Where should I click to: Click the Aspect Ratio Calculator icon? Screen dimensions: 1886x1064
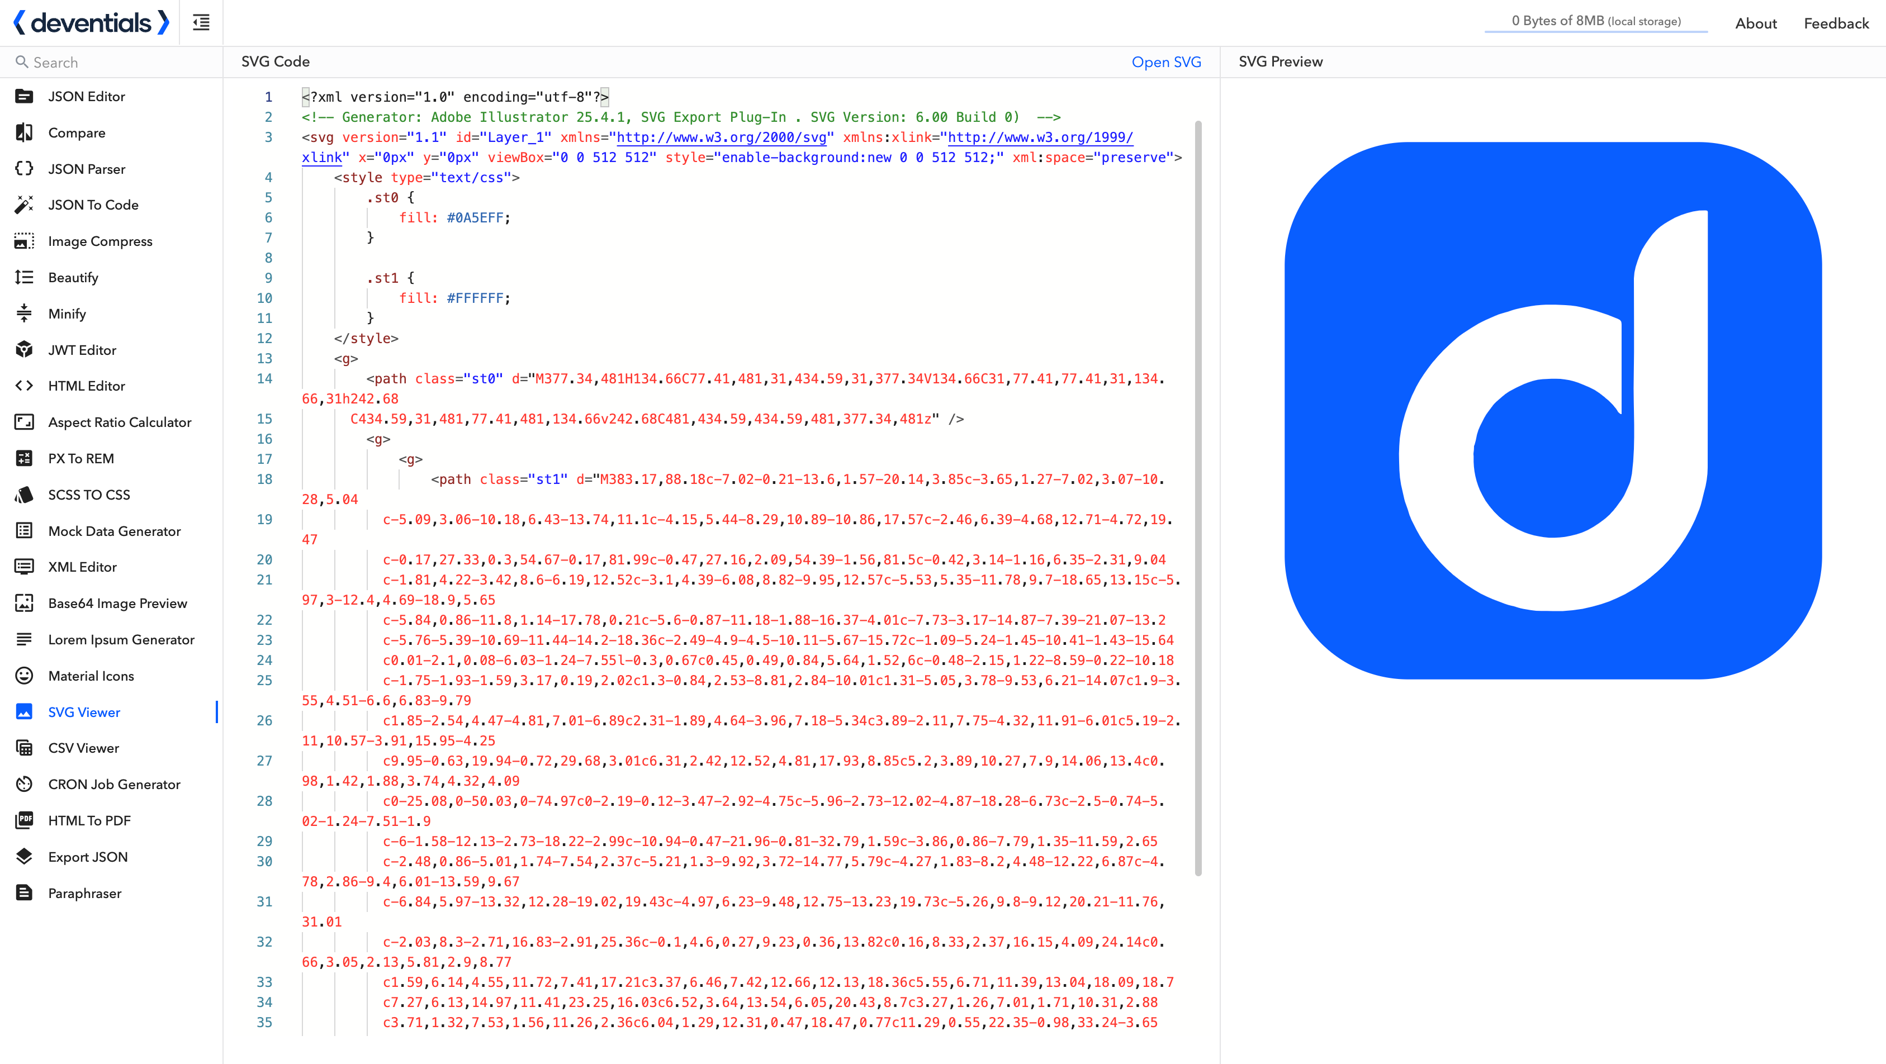[x=24, y=422]
